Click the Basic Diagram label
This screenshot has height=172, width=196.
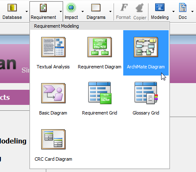click(53, 113)
